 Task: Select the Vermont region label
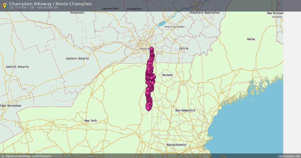pyautogui.click(x=168, y=75)
